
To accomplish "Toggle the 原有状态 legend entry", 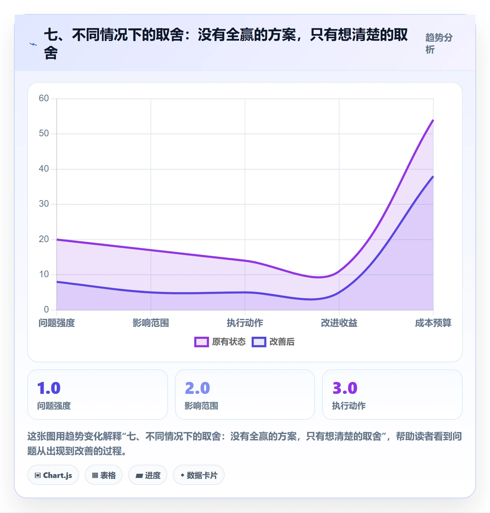I will coord(220,342).
